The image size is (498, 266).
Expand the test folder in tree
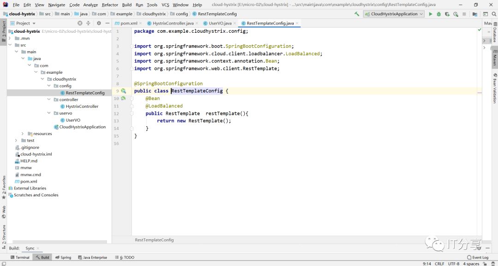[x=17, y=141]
